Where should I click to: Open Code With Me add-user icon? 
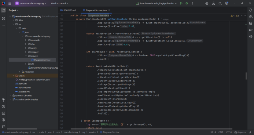pyautogui.click(x=214, y=3)
